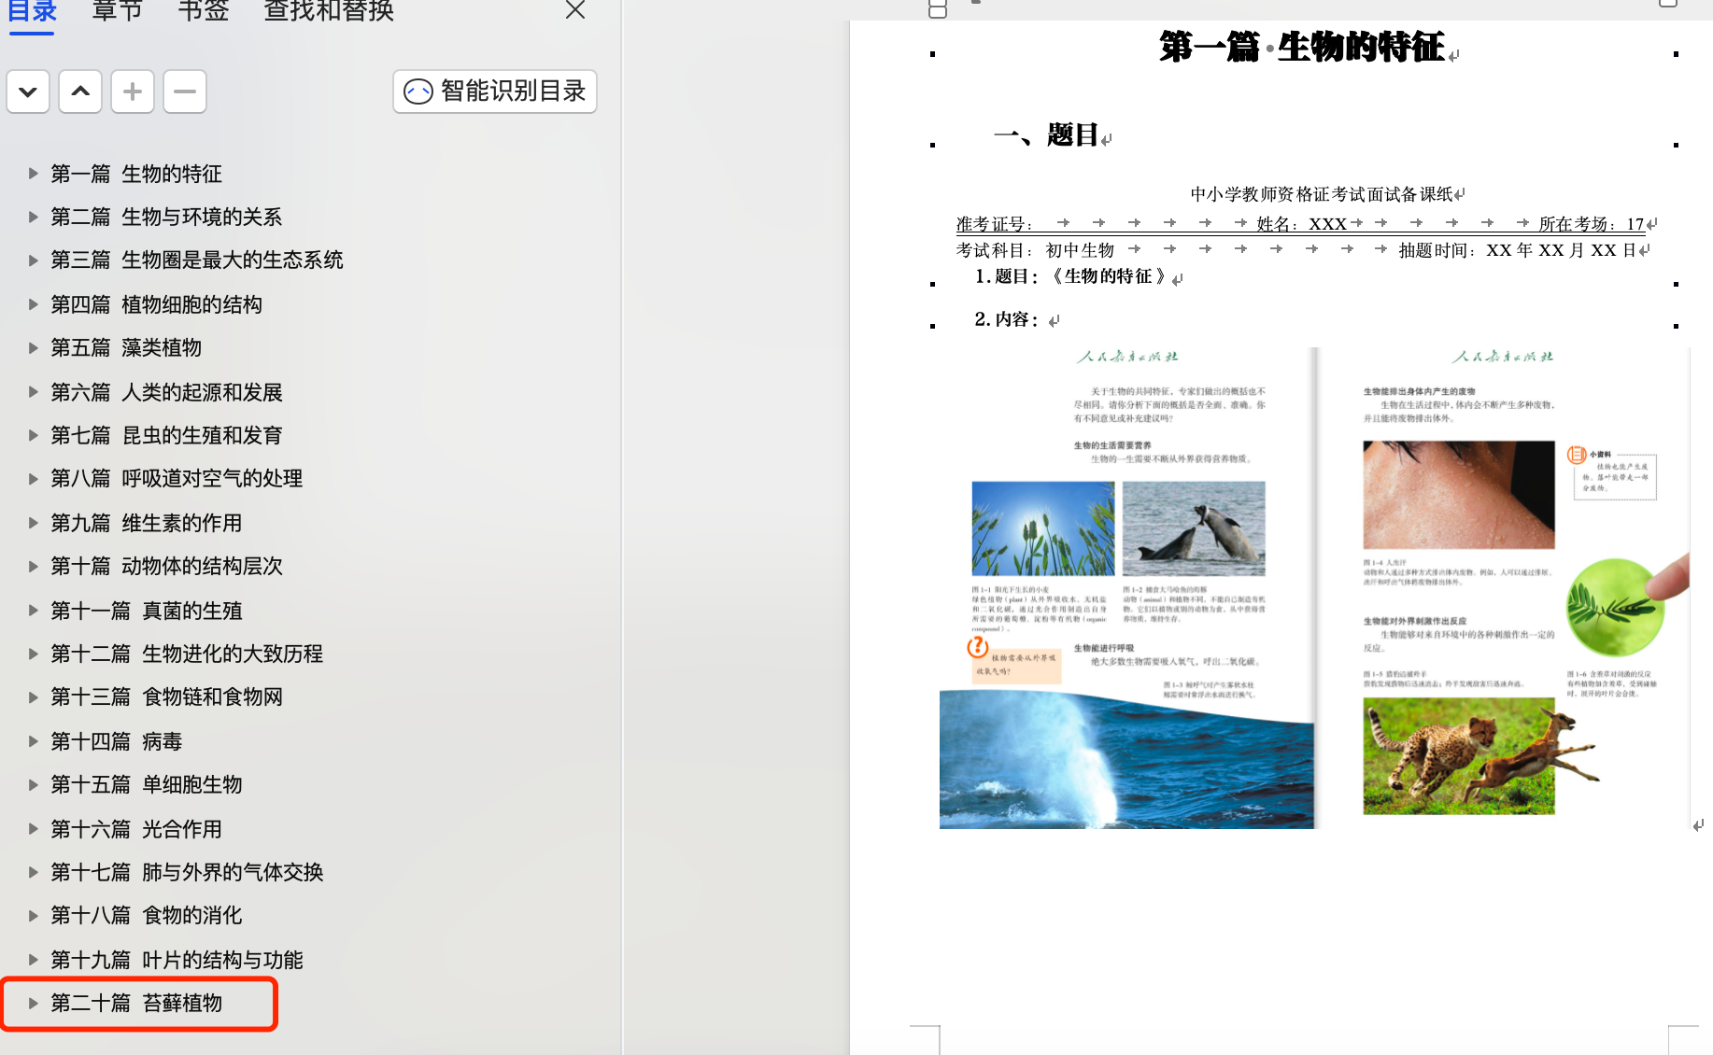Screen dimensions: 1713x1055
Task: Click the minus button in outline toolbar
Action: click(185, 91)
